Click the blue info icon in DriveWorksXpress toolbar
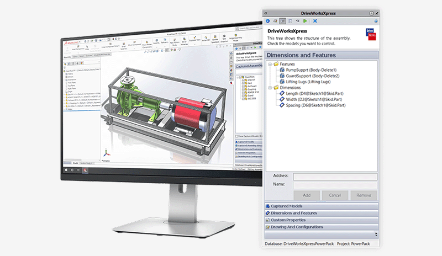 coord(268,20)
